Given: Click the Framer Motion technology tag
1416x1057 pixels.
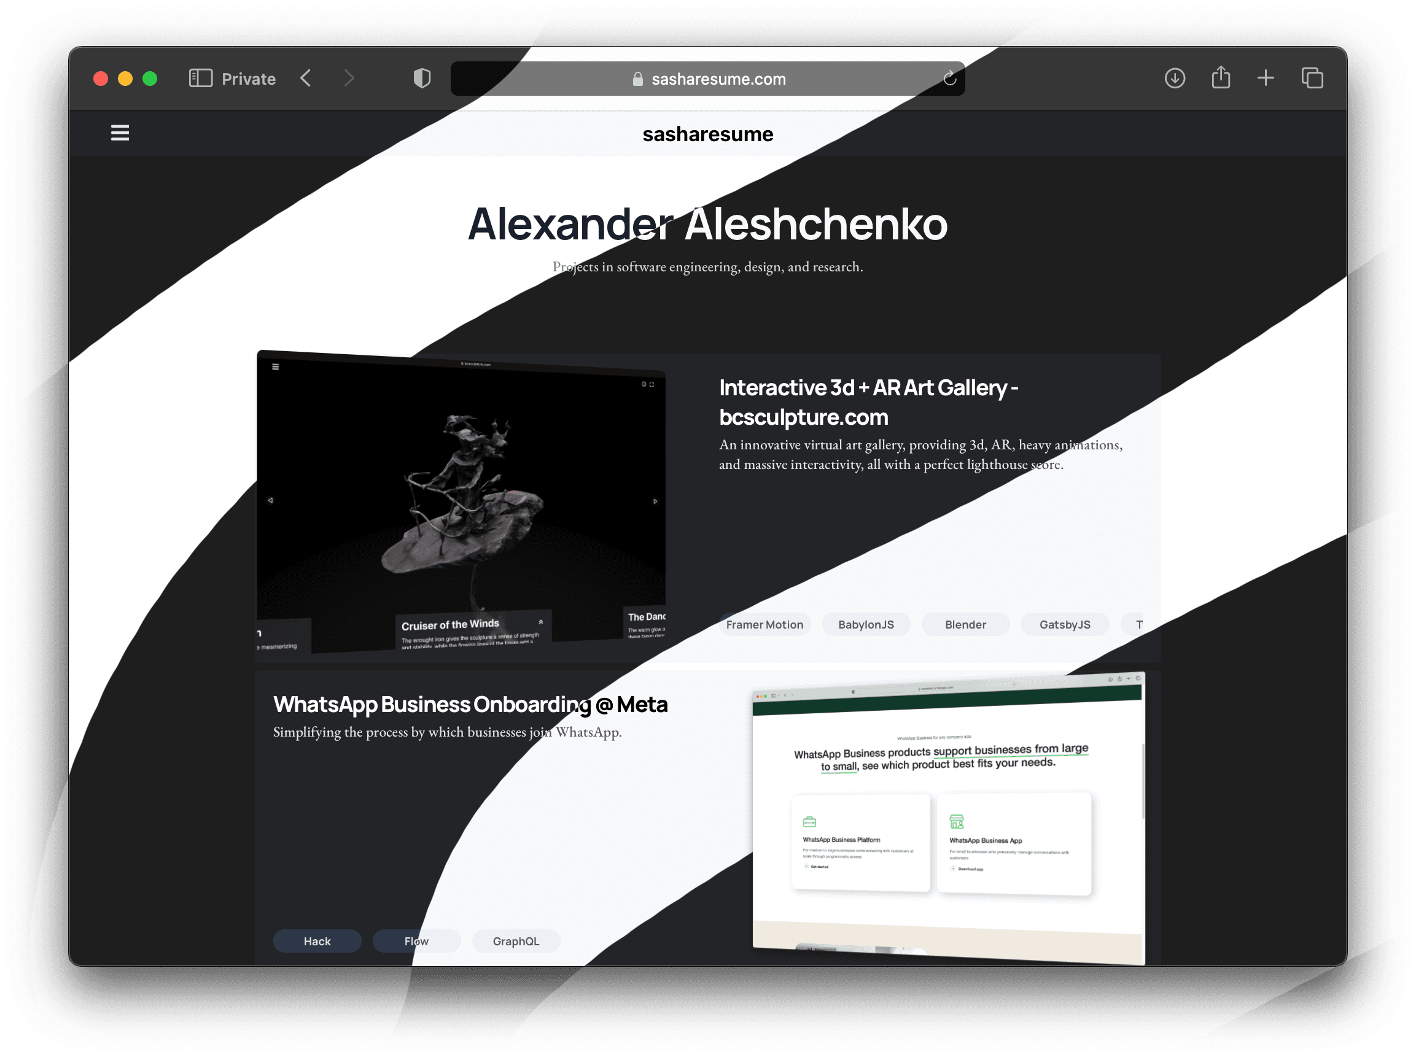Looking at the screenshot, I should pos(766,624).
